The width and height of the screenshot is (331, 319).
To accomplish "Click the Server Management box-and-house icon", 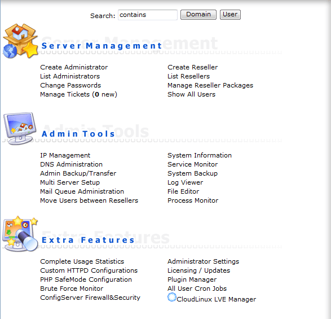I will (20, 41).
